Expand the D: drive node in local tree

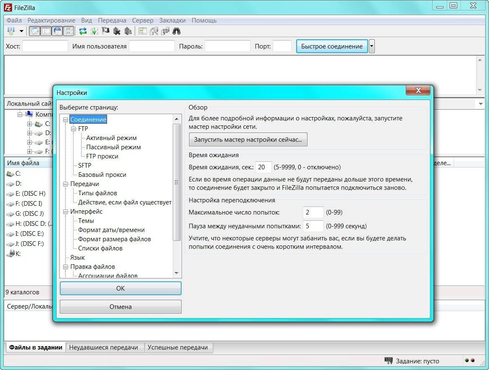[29, 133]
